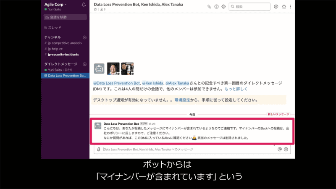View the member count icon showing 3
The width and height of the screenshot is (336, 189).
[x=103, y=9]
